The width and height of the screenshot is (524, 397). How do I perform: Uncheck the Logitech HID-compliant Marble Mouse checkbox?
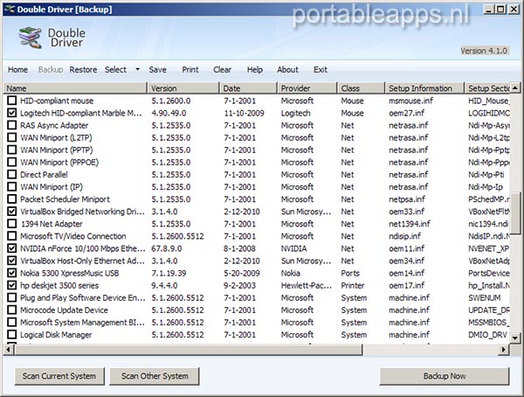click(11, 113)
